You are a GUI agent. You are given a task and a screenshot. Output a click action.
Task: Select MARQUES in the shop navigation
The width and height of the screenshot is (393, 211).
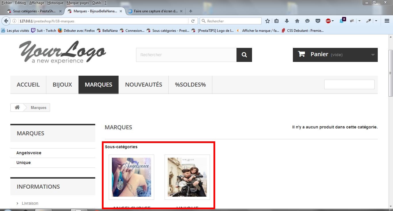coord(98,85)
